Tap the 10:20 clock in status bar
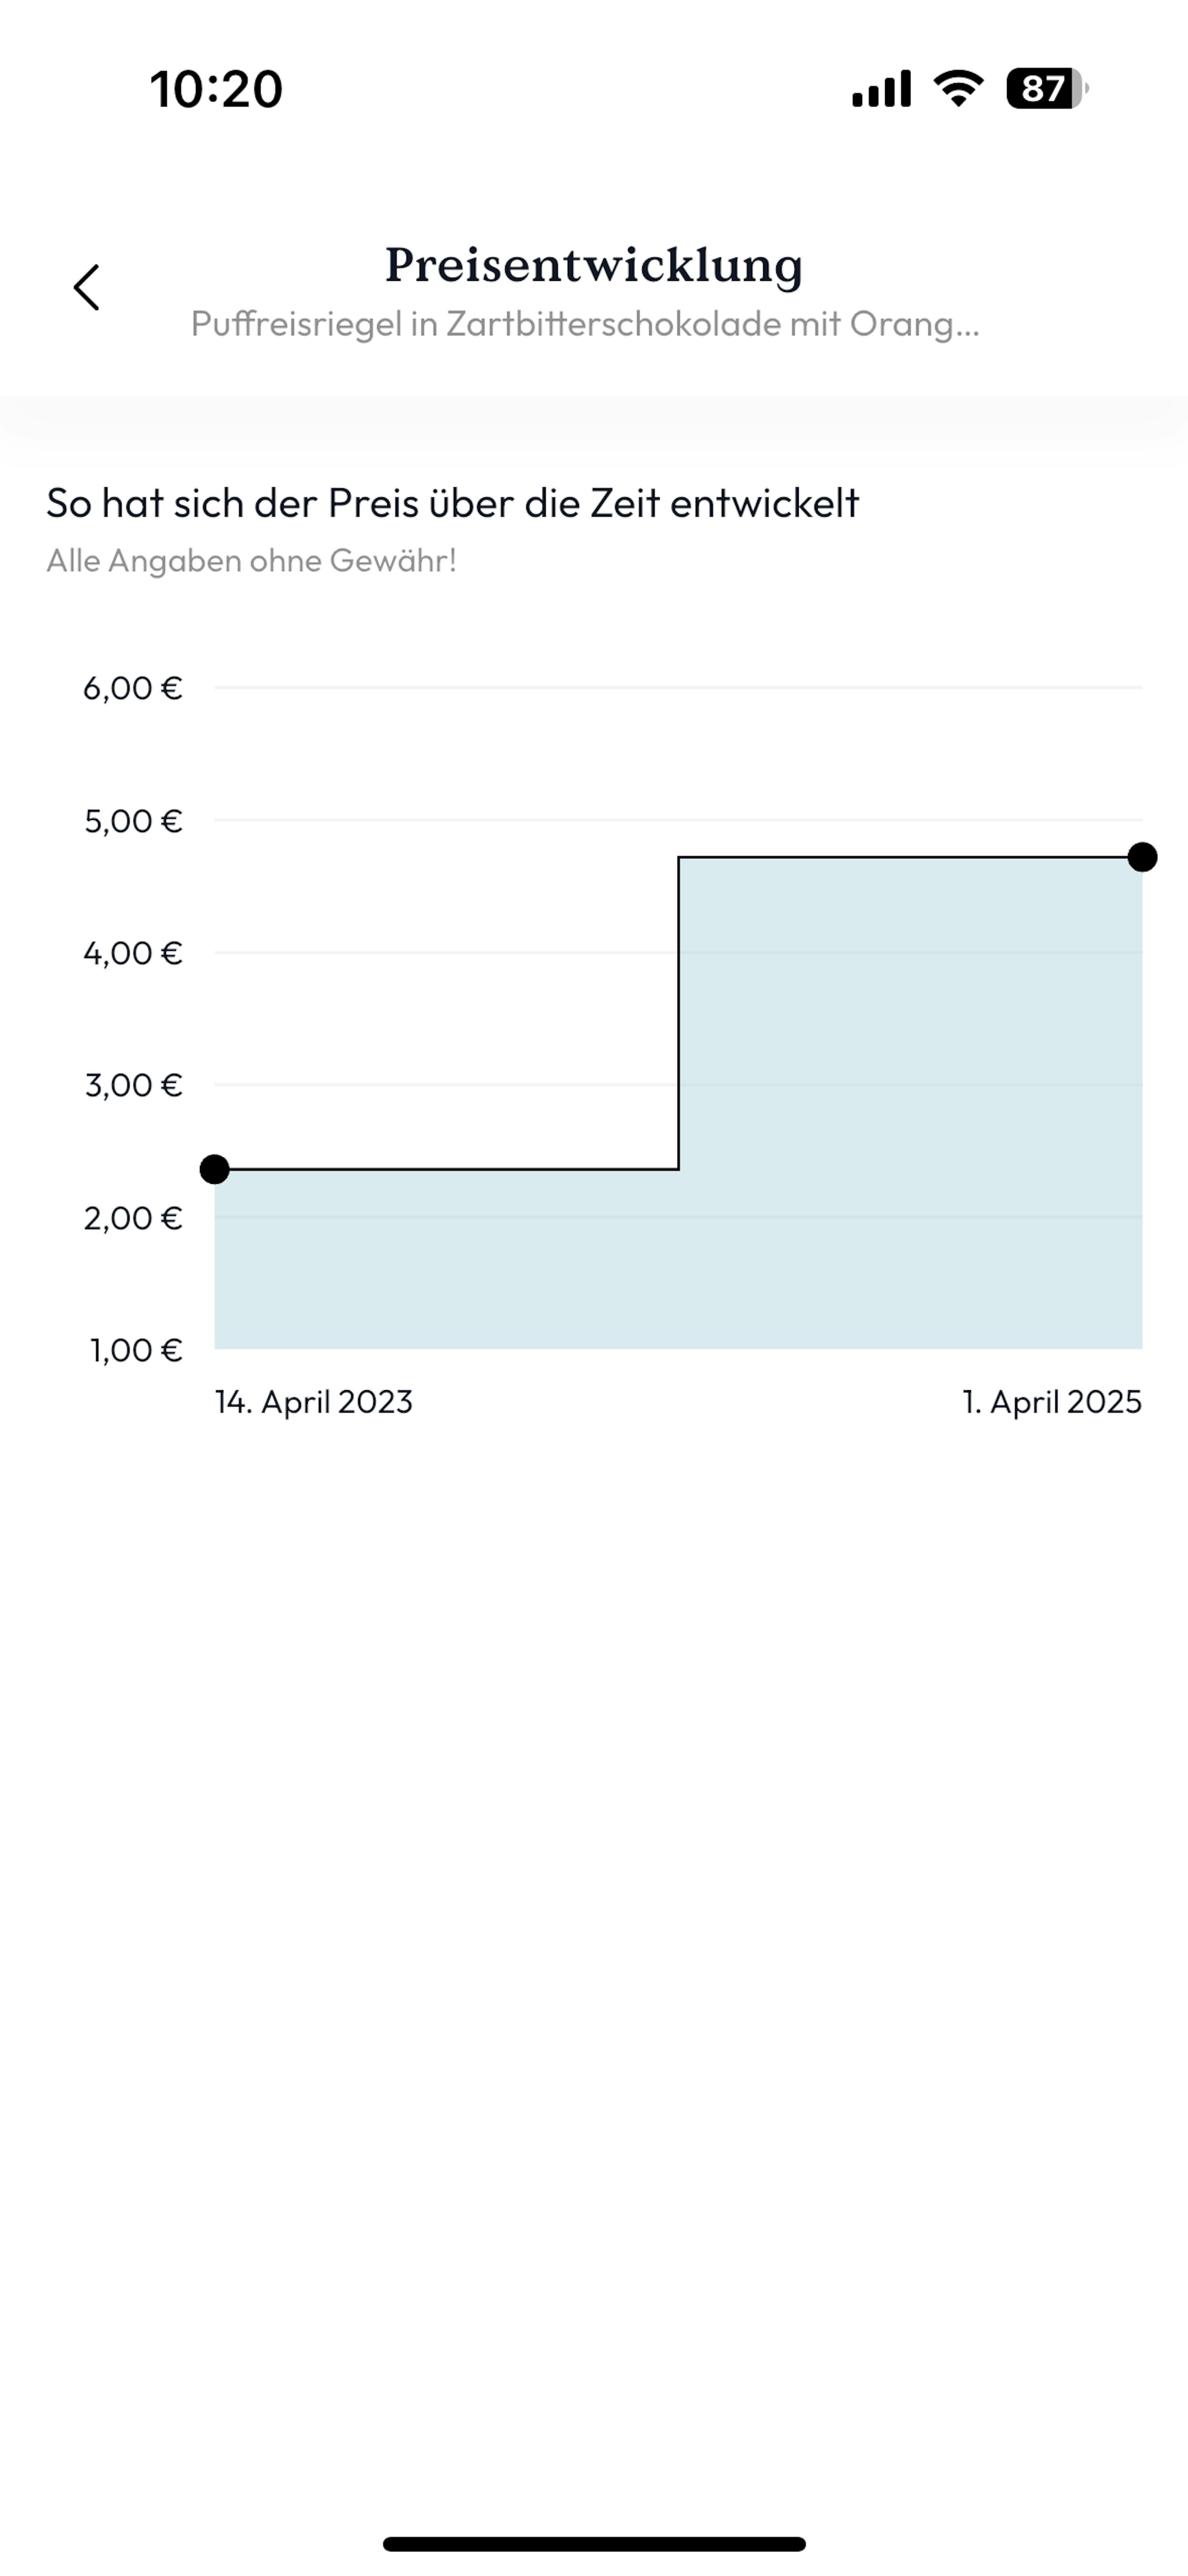 [x=216, y=89]
